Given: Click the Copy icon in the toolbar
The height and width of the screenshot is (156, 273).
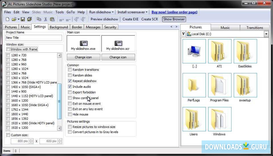Looking at the screenshot, I should pos(39,19).
